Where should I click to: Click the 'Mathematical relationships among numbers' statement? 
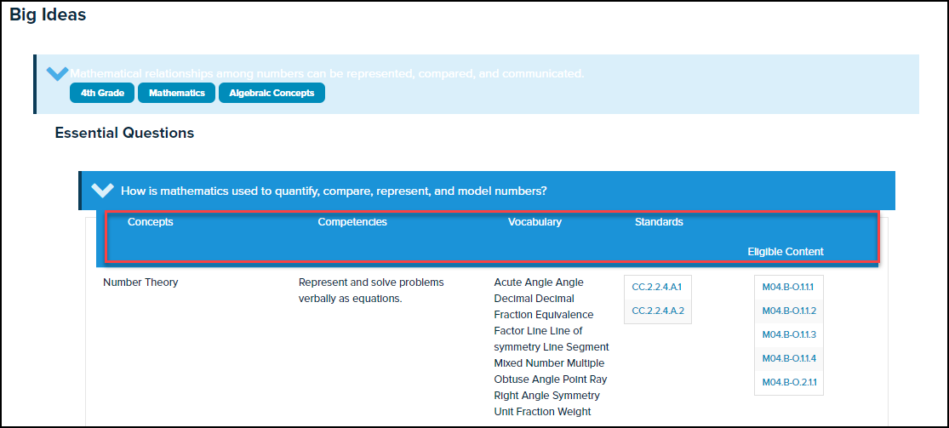[327, 74]
